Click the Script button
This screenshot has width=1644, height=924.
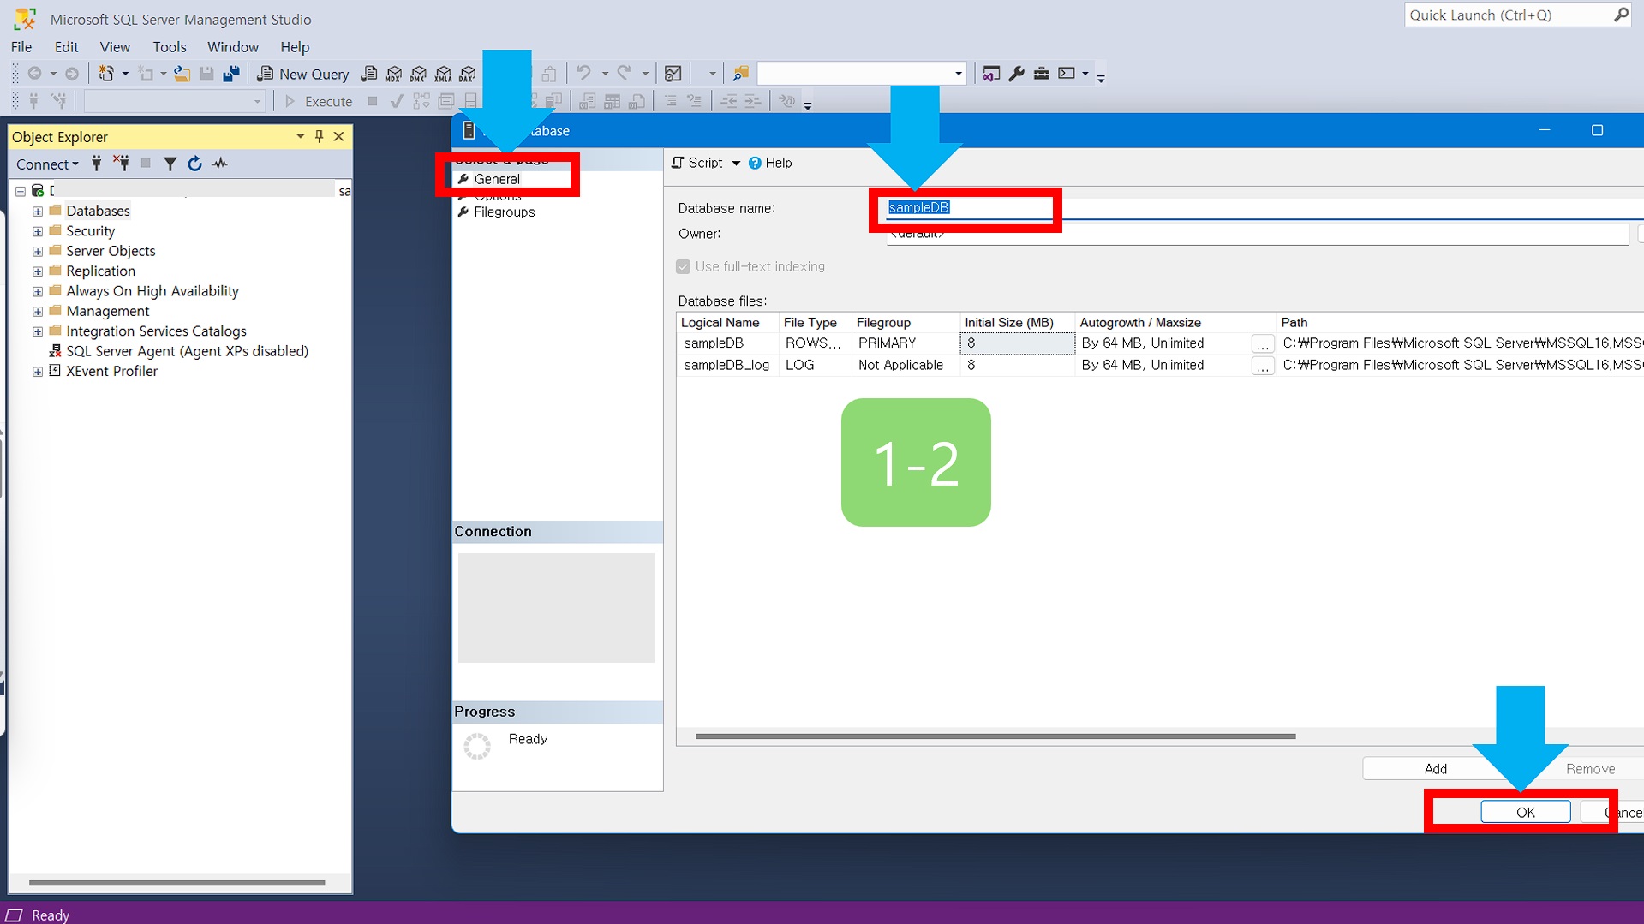tap(697, 163)
